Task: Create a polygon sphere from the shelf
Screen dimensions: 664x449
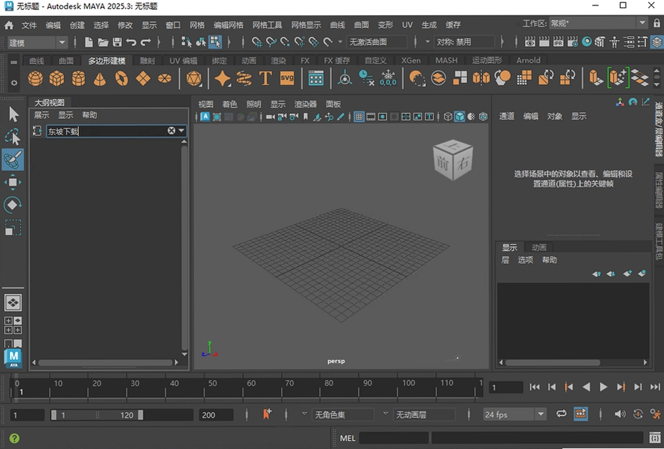Action: click(35, 78)
